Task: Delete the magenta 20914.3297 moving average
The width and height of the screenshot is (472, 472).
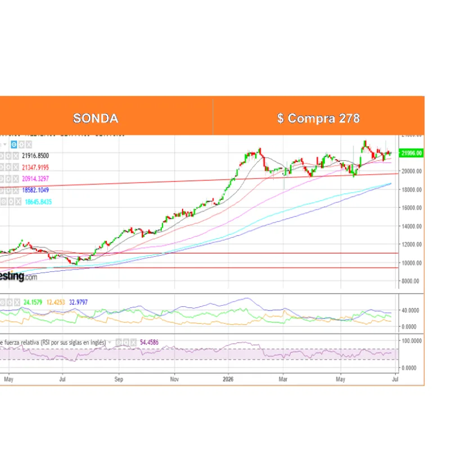Action: point(16,179)
